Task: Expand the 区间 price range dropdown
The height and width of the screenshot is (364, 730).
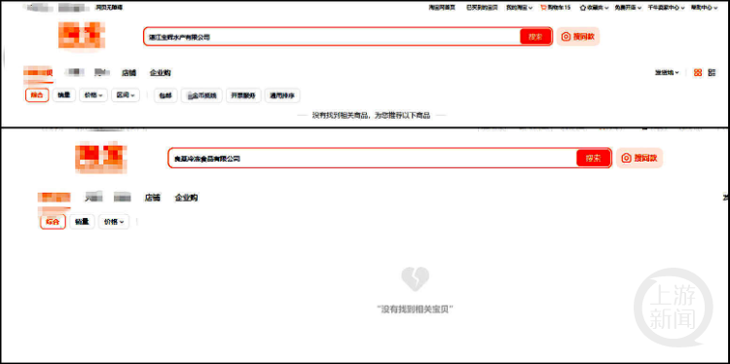Action: (x=126, y=95)
